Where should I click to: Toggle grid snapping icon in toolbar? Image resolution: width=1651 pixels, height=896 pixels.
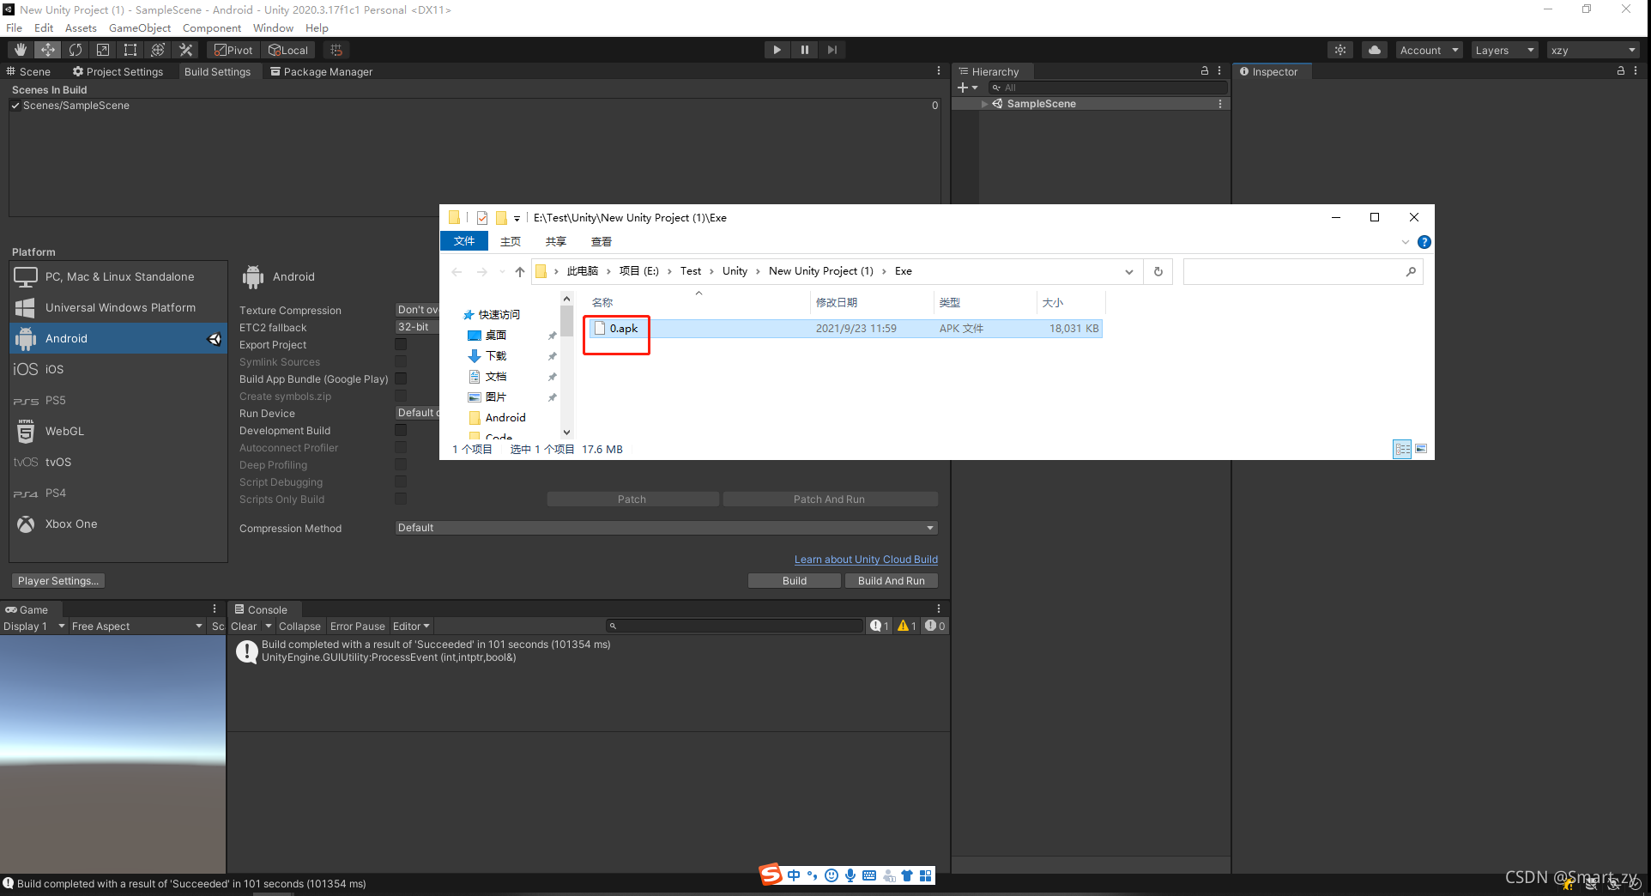[x=336, y=50]
